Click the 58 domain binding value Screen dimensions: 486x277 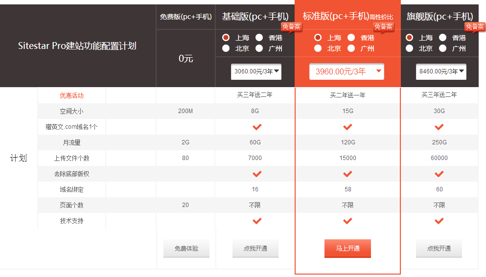pyautogui.click(x=348, y=189)
